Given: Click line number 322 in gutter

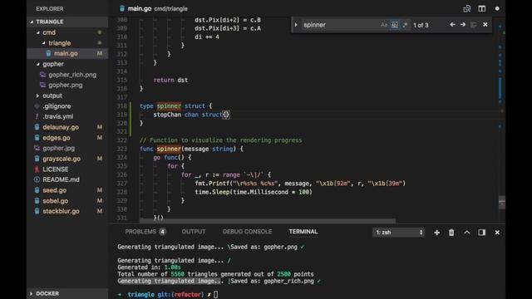Looking at the screenshot, I should point(121,140).
